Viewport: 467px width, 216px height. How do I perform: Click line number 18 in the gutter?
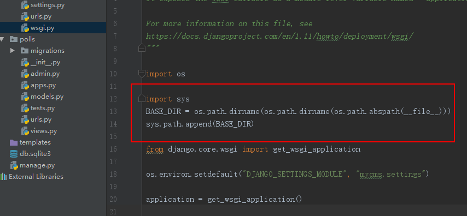(113, 174)
